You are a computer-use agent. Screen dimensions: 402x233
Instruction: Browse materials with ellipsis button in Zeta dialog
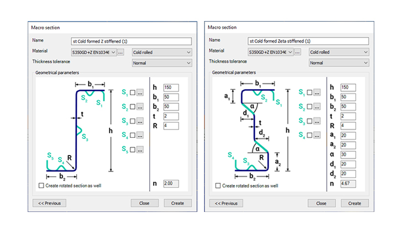click(x=298, y=52)
